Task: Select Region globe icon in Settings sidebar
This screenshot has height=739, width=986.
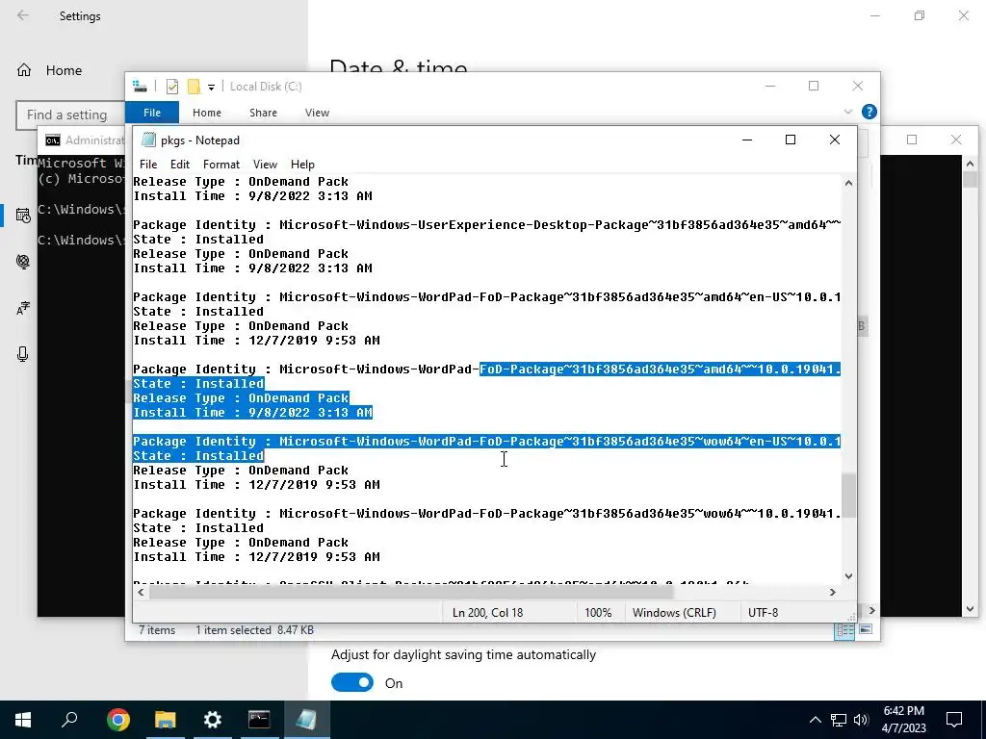Action: [x=23, y=262]
